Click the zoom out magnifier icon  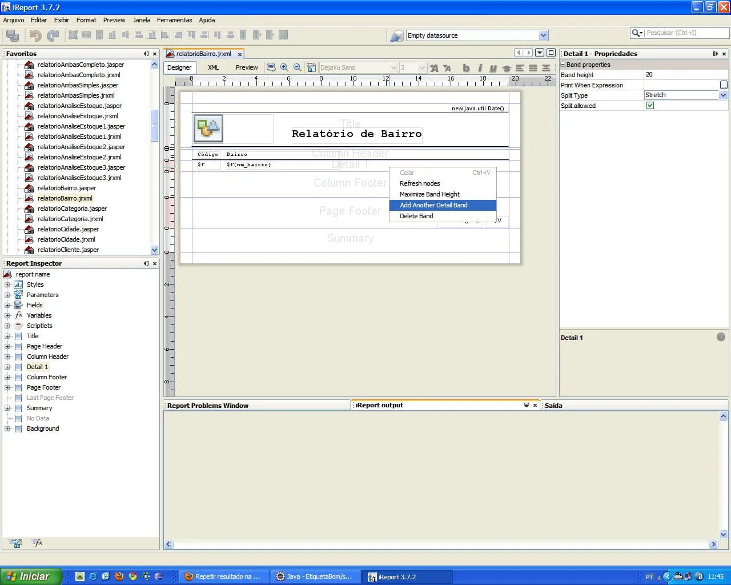pos(297,67)
